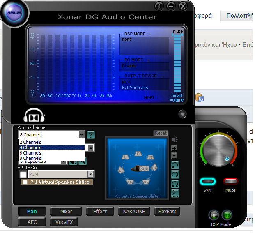Select the Lb rear speaker
Viewport: 255px width, 233px height.
(130, 182)
